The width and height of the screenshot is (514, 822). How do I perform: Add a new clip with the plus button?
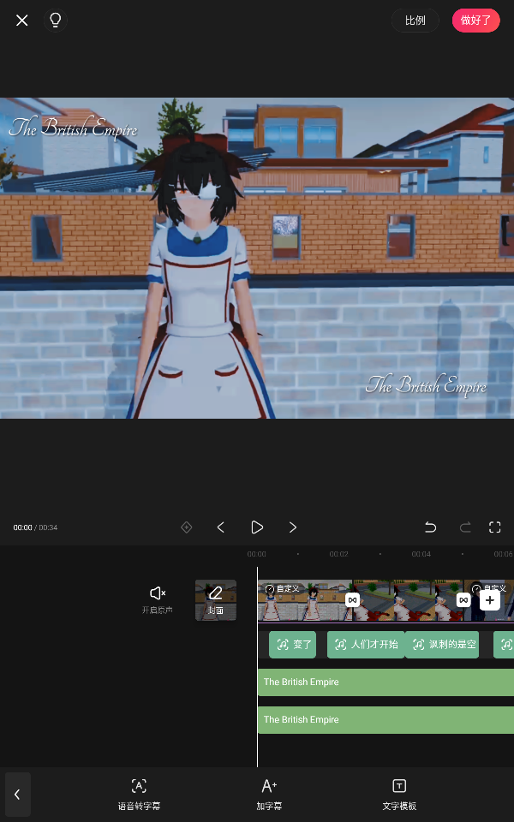point(489,600)
